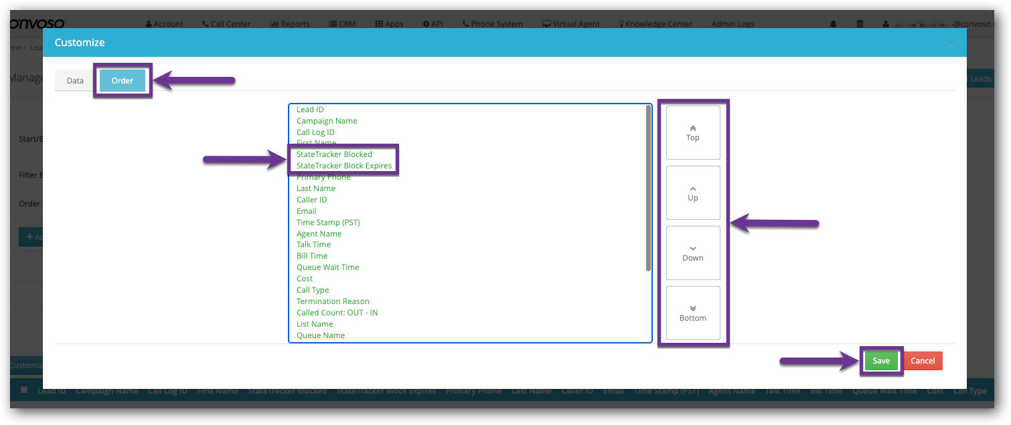Close the Customize dialog with X
This screenshot has width=1011, height=425.
tap(951, 43)
